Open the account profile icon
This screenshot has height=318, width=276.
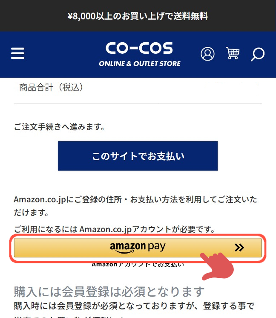[207, 54]
